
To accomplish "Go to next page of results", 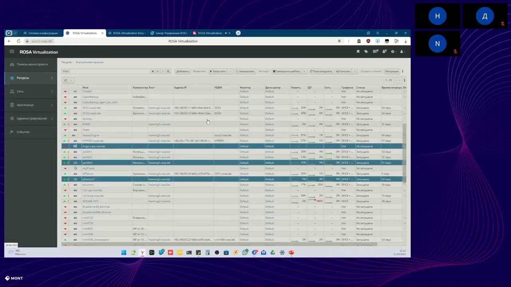I will pyautogui.click(x=400, y=80).
